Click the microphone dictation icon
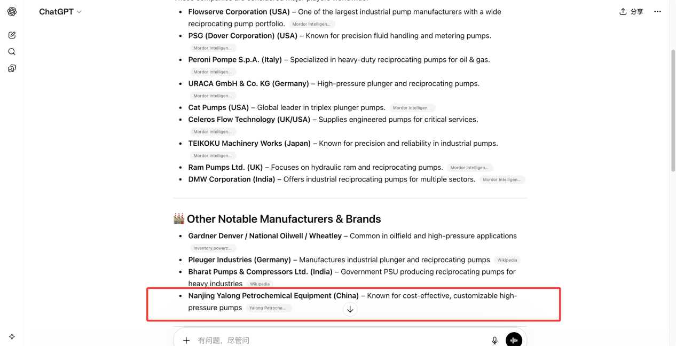This screenshot has height=346, width=676. click(x=494, y=340)
